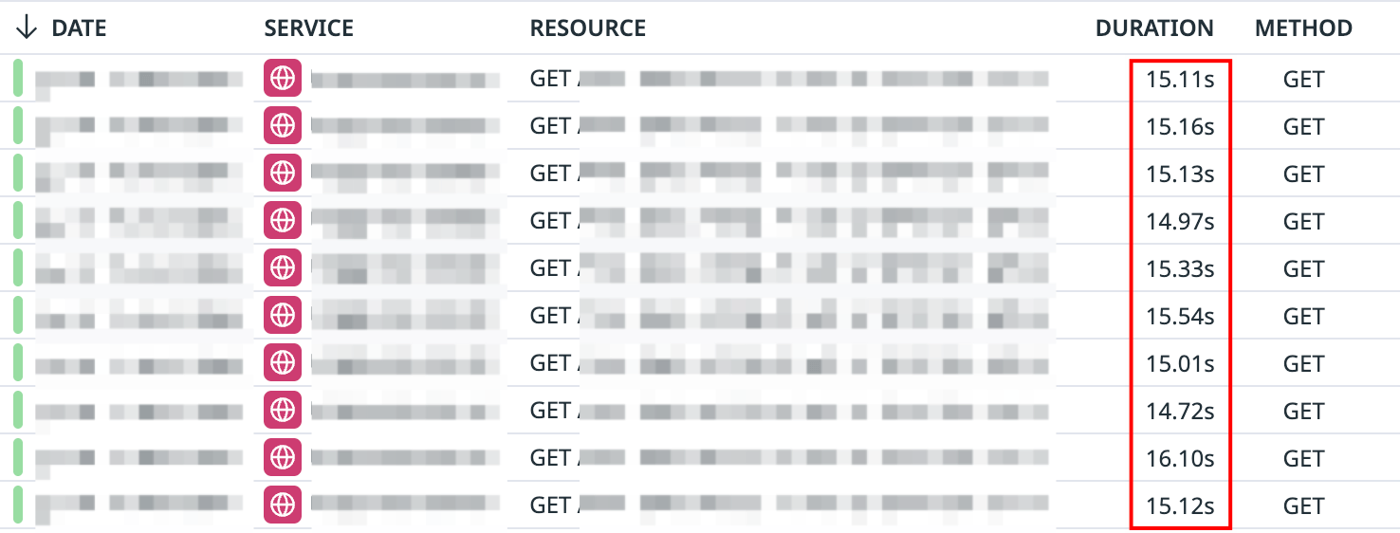Sort by the DURATION column header

point(1154,28)
